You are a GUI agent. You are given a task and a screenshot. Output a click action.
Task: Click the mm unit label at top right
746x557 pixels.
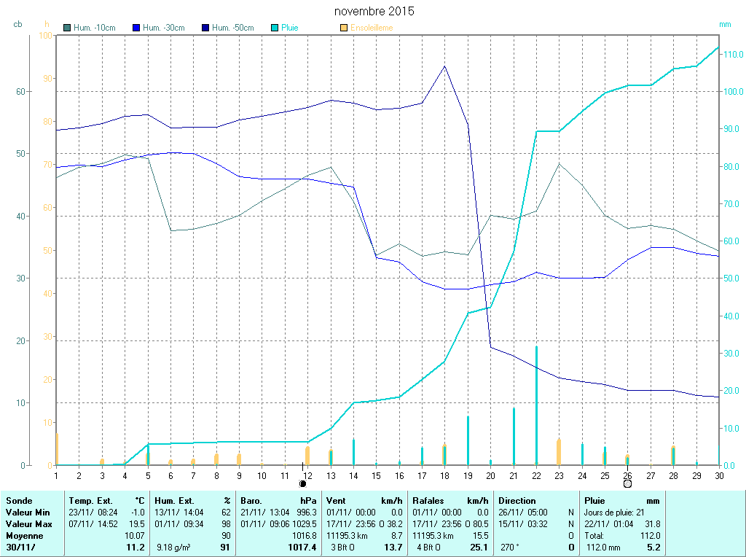[725, 24]
